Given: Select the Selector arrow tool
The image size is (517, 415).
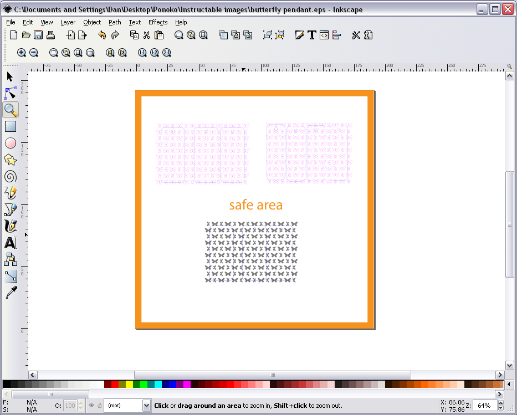Looking at the screenshot, I should point(9,76).
